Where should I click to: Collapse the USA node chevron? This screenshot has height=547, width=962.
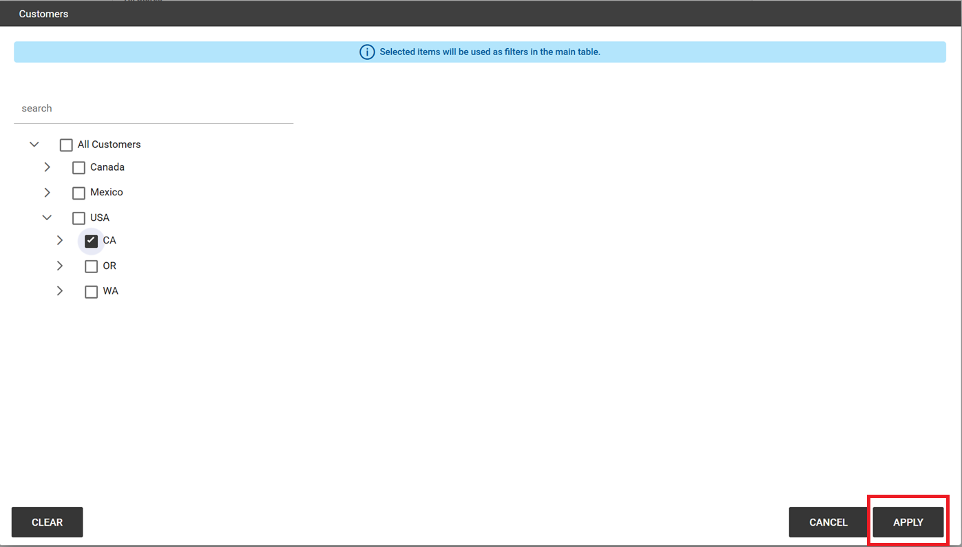pos(47,217)
